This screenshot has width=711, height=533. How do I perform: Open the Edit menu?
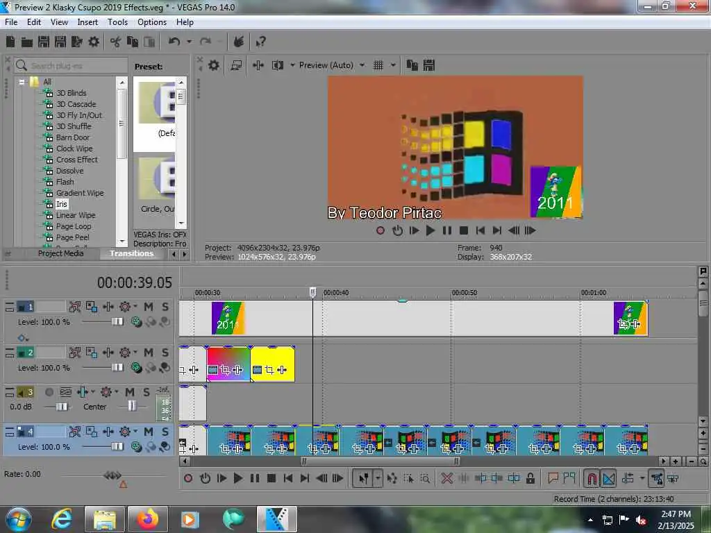tap(34, 22)
